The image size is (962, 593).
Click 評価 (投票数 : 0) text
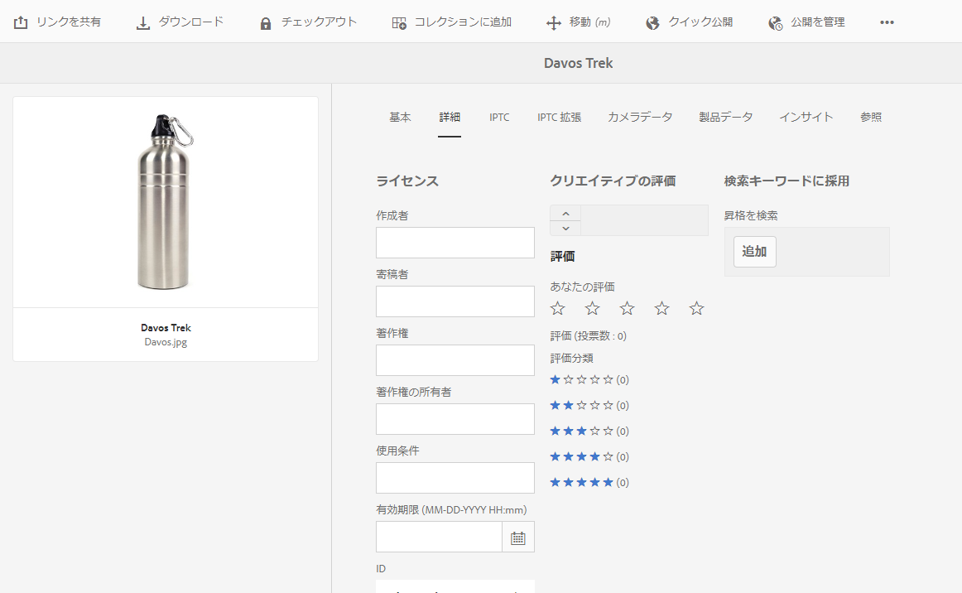589,336
